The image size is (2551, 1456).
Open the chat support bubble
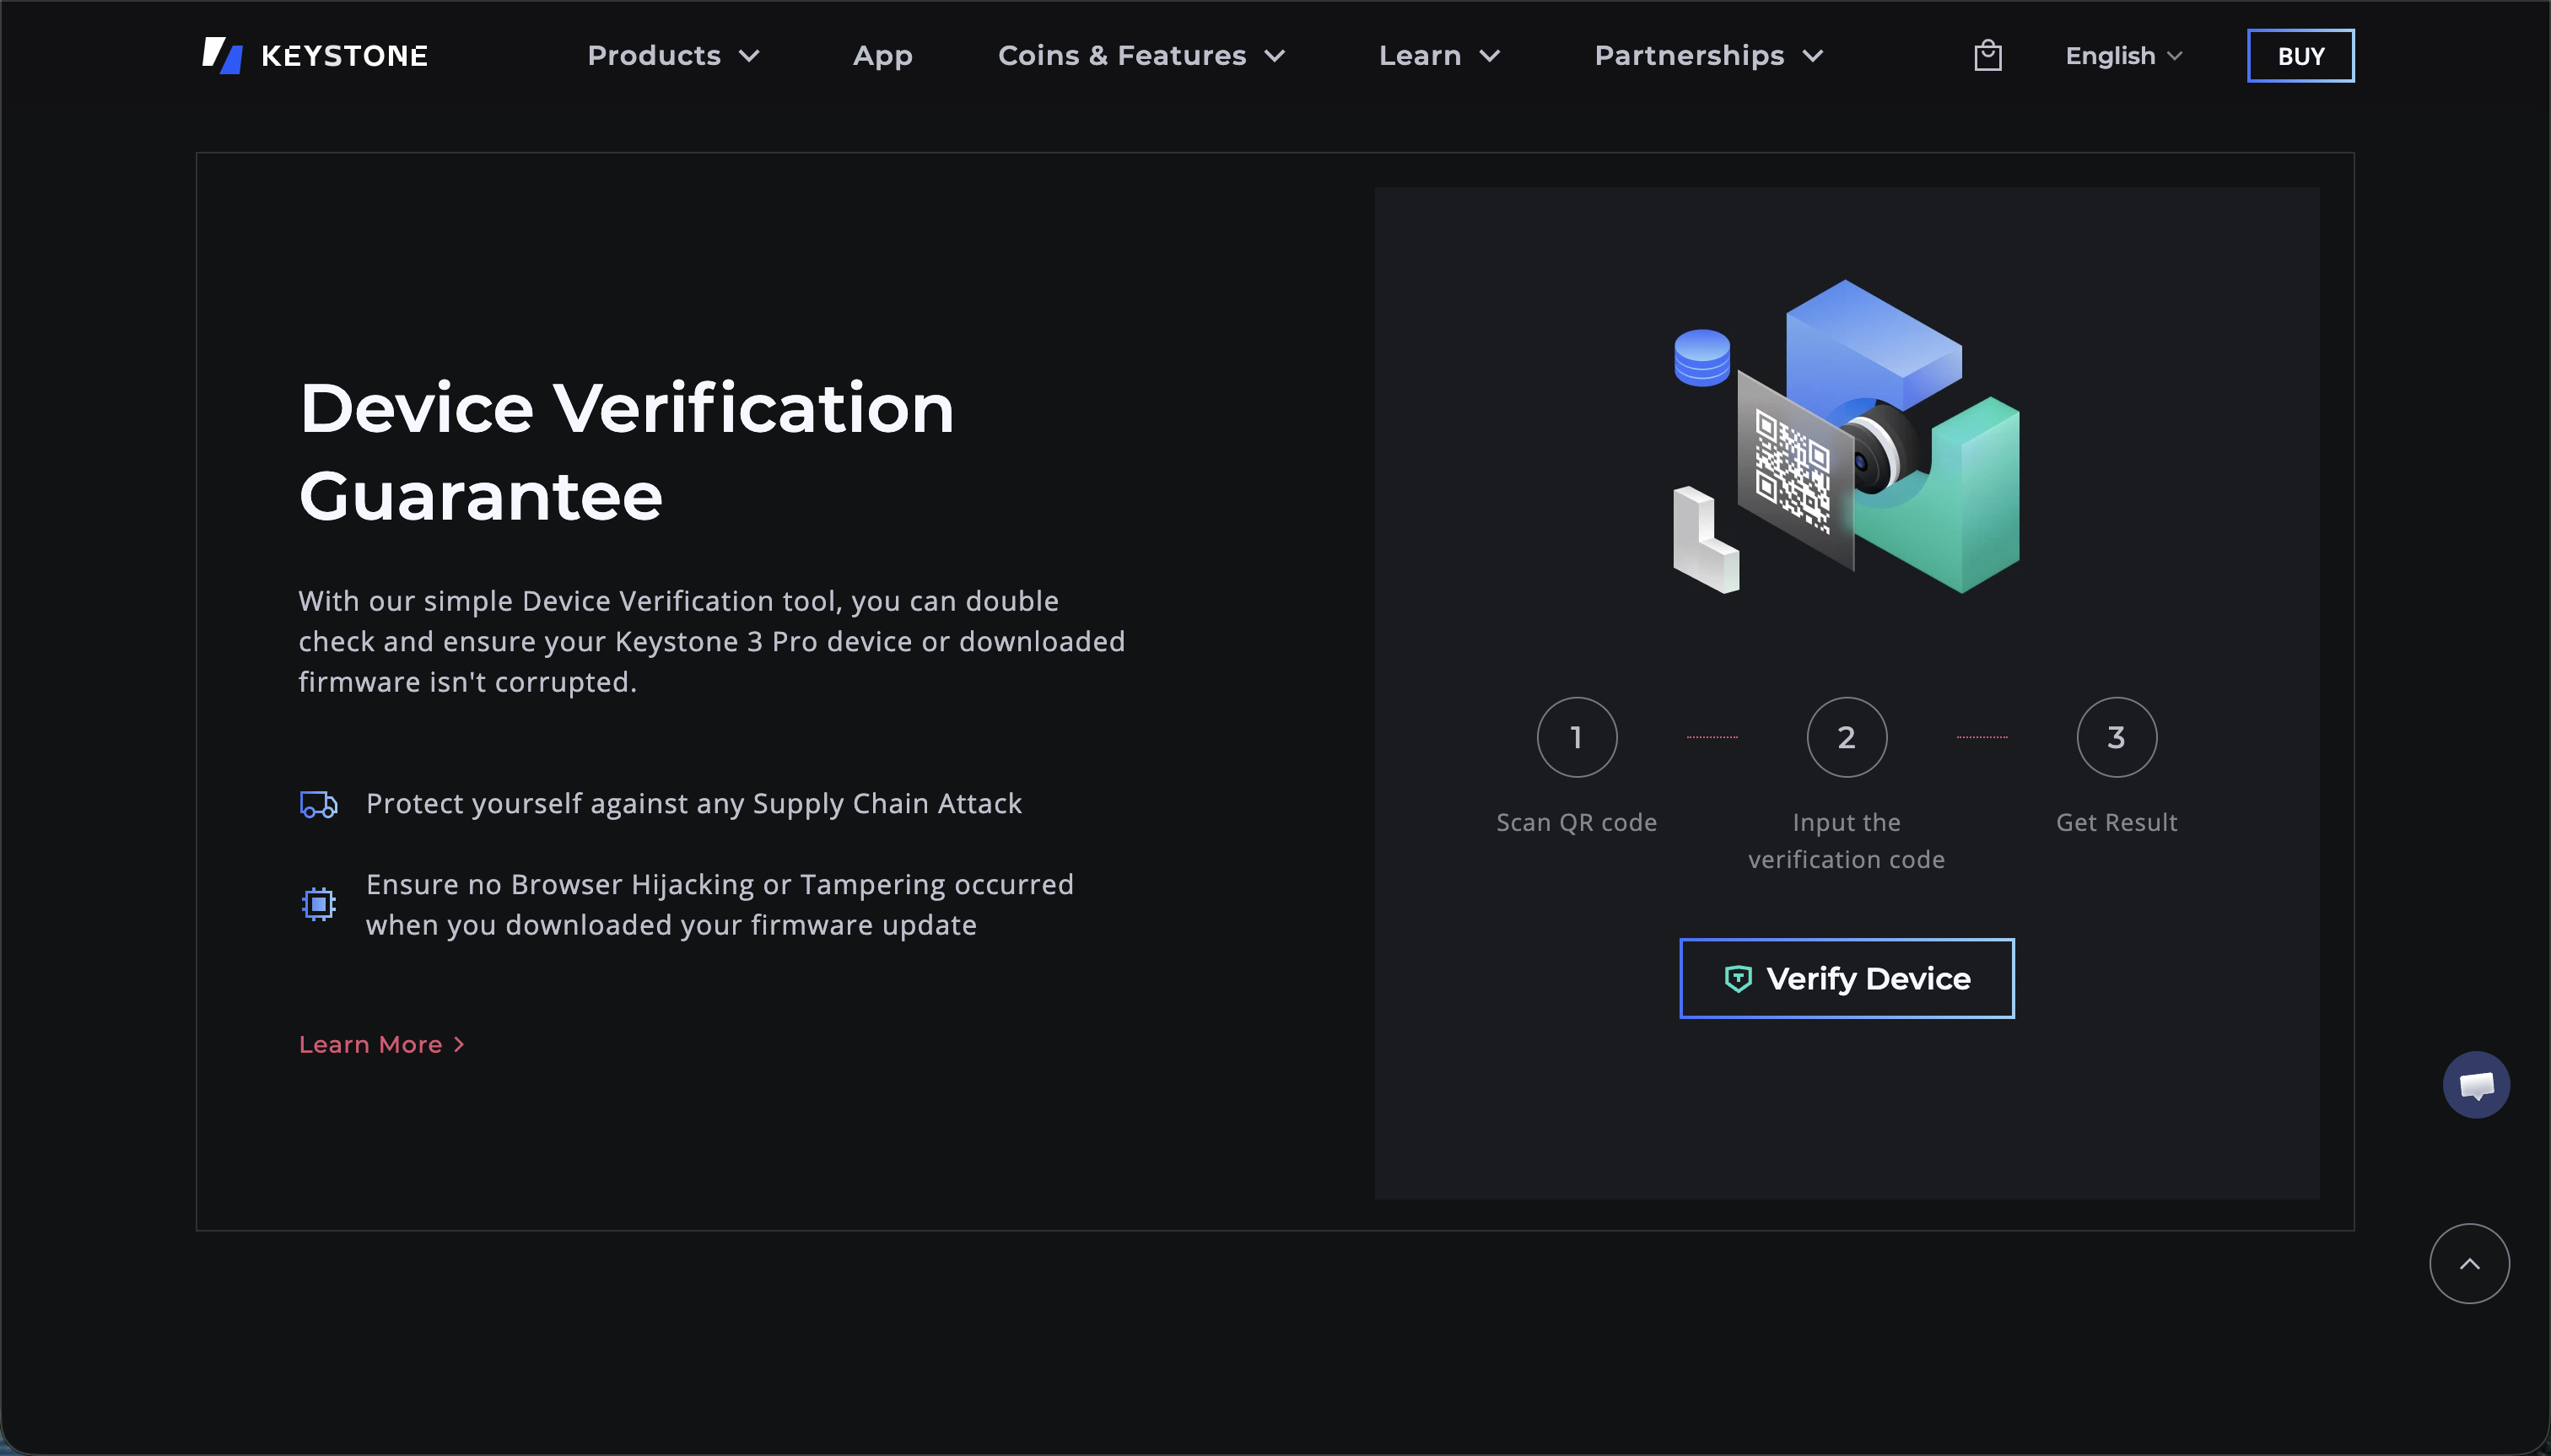coord(2476,1084)
